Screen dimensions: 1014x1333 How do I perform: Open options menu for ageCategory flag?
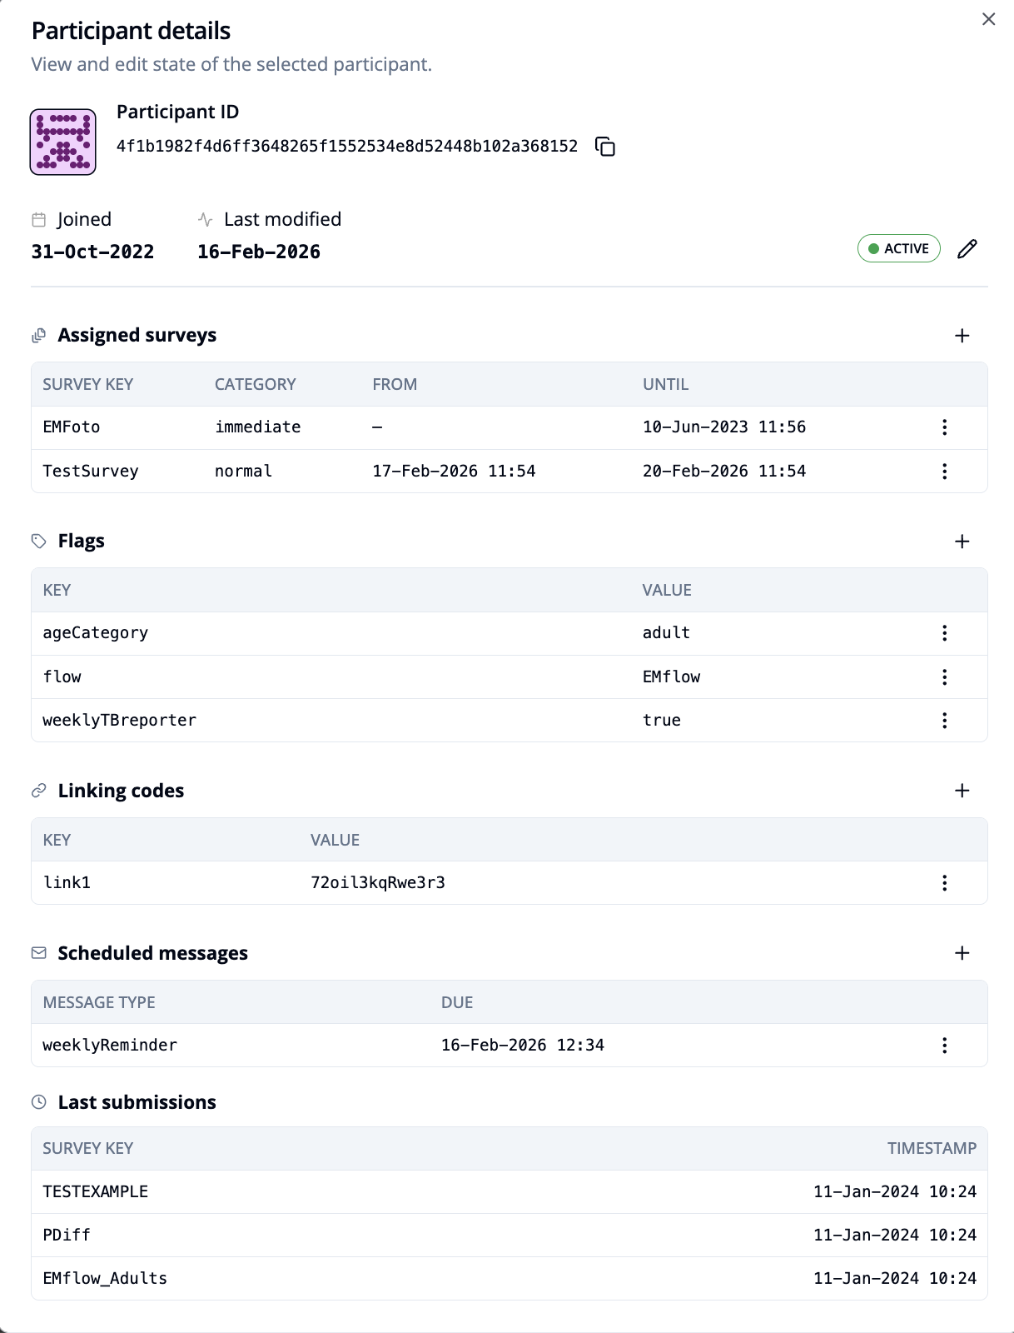(x=944, y=633)
